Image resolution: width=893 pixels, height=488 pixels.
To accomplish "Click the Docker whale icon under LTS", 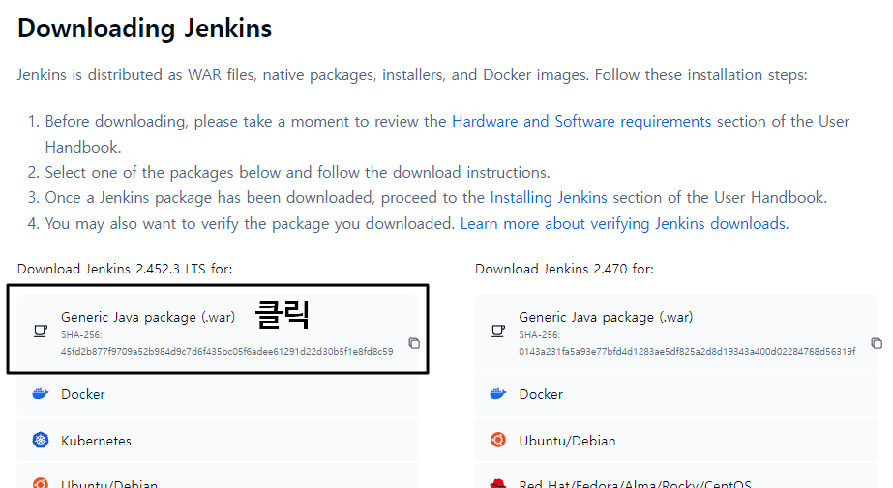I will point(41,393).
